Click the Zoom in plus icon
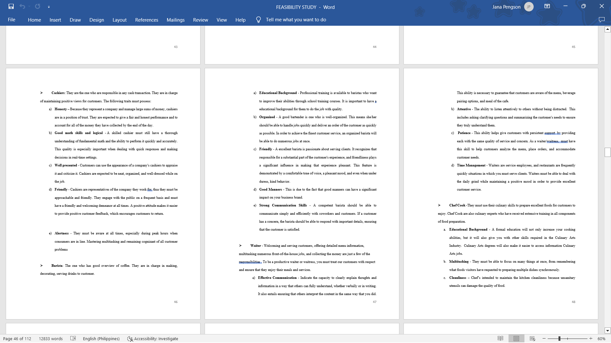The height and width of the screenshot is (343, 611). pos(591,339)
